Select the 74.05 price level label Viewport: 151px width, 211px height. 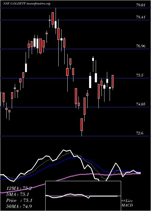pyautogui.click(x=141, y=104)
